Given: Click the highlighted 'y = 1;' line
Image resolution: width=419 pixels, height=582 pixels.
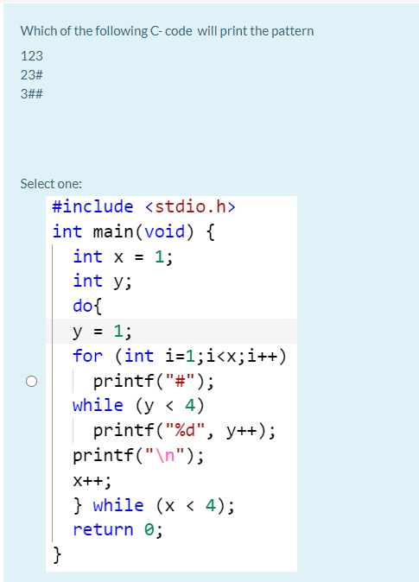Looking at the screenshot, I should tap(102, 331).
